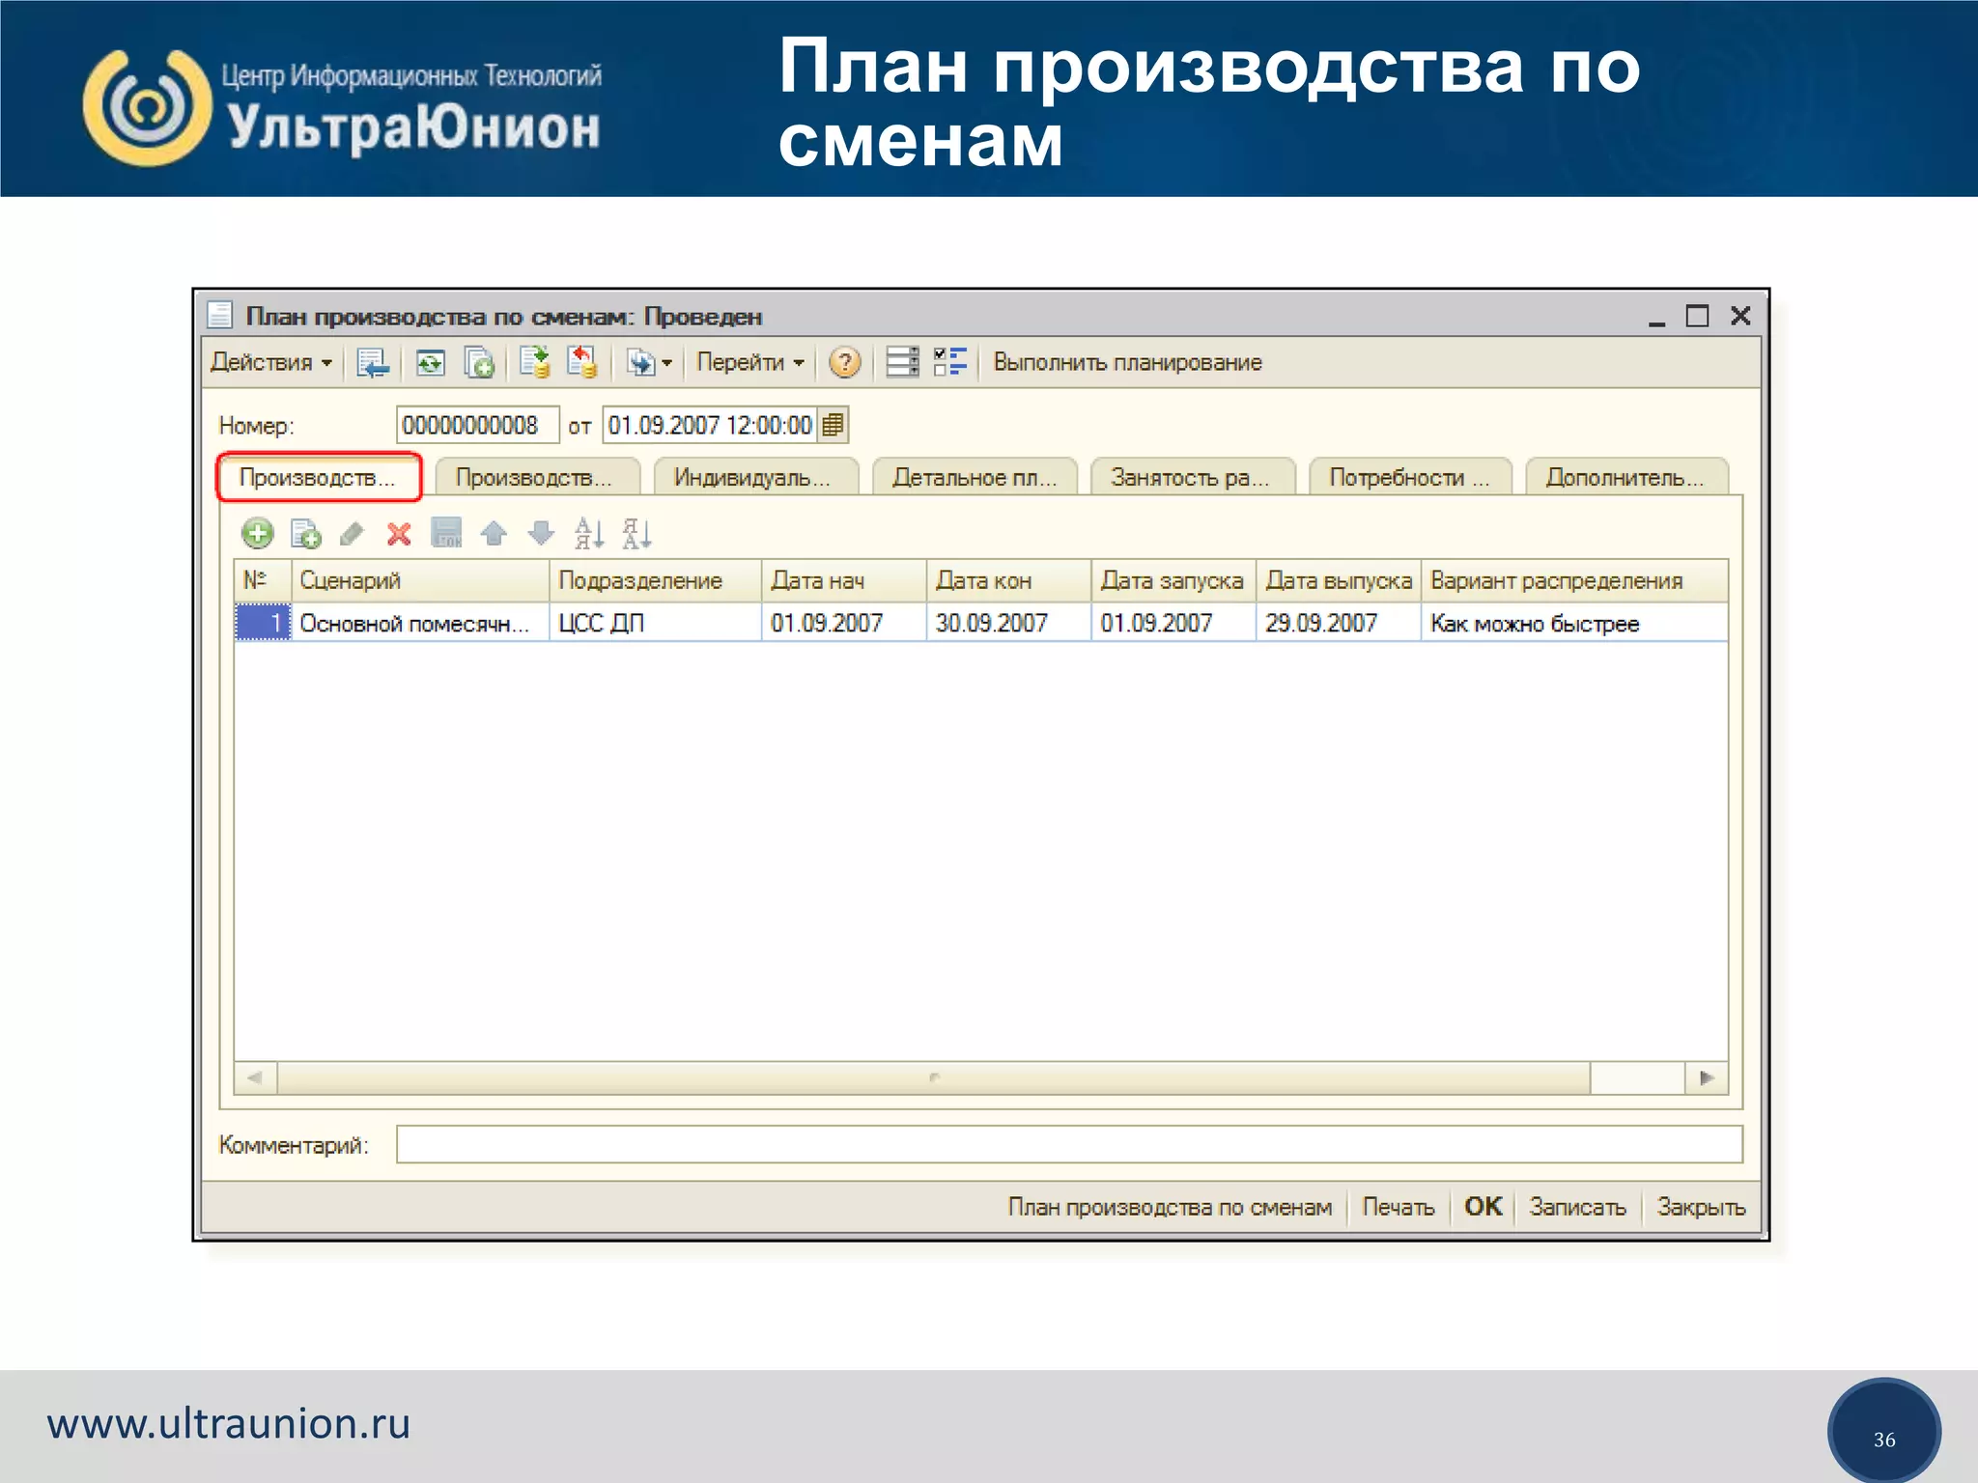The image size is (1978, 1483).
Task: Click refresh icon in main toolbar
Action: coord(431,363)
